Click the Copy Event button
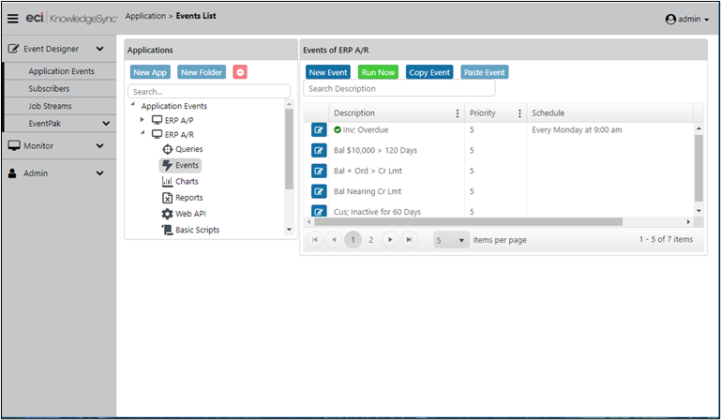This screenshot has width=721, height=420. pos(429,72)
